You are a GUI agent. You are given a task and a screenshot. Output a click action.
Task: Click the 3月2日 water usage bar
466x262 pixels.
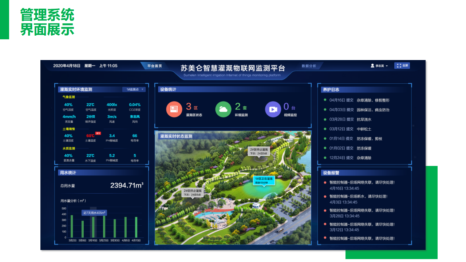click(72, 226)
